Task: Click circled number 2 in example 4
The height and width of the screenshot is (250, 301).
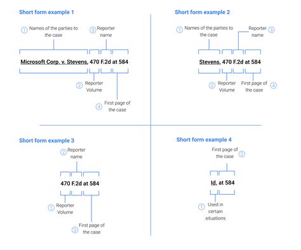Action: (x=242, y=154)
